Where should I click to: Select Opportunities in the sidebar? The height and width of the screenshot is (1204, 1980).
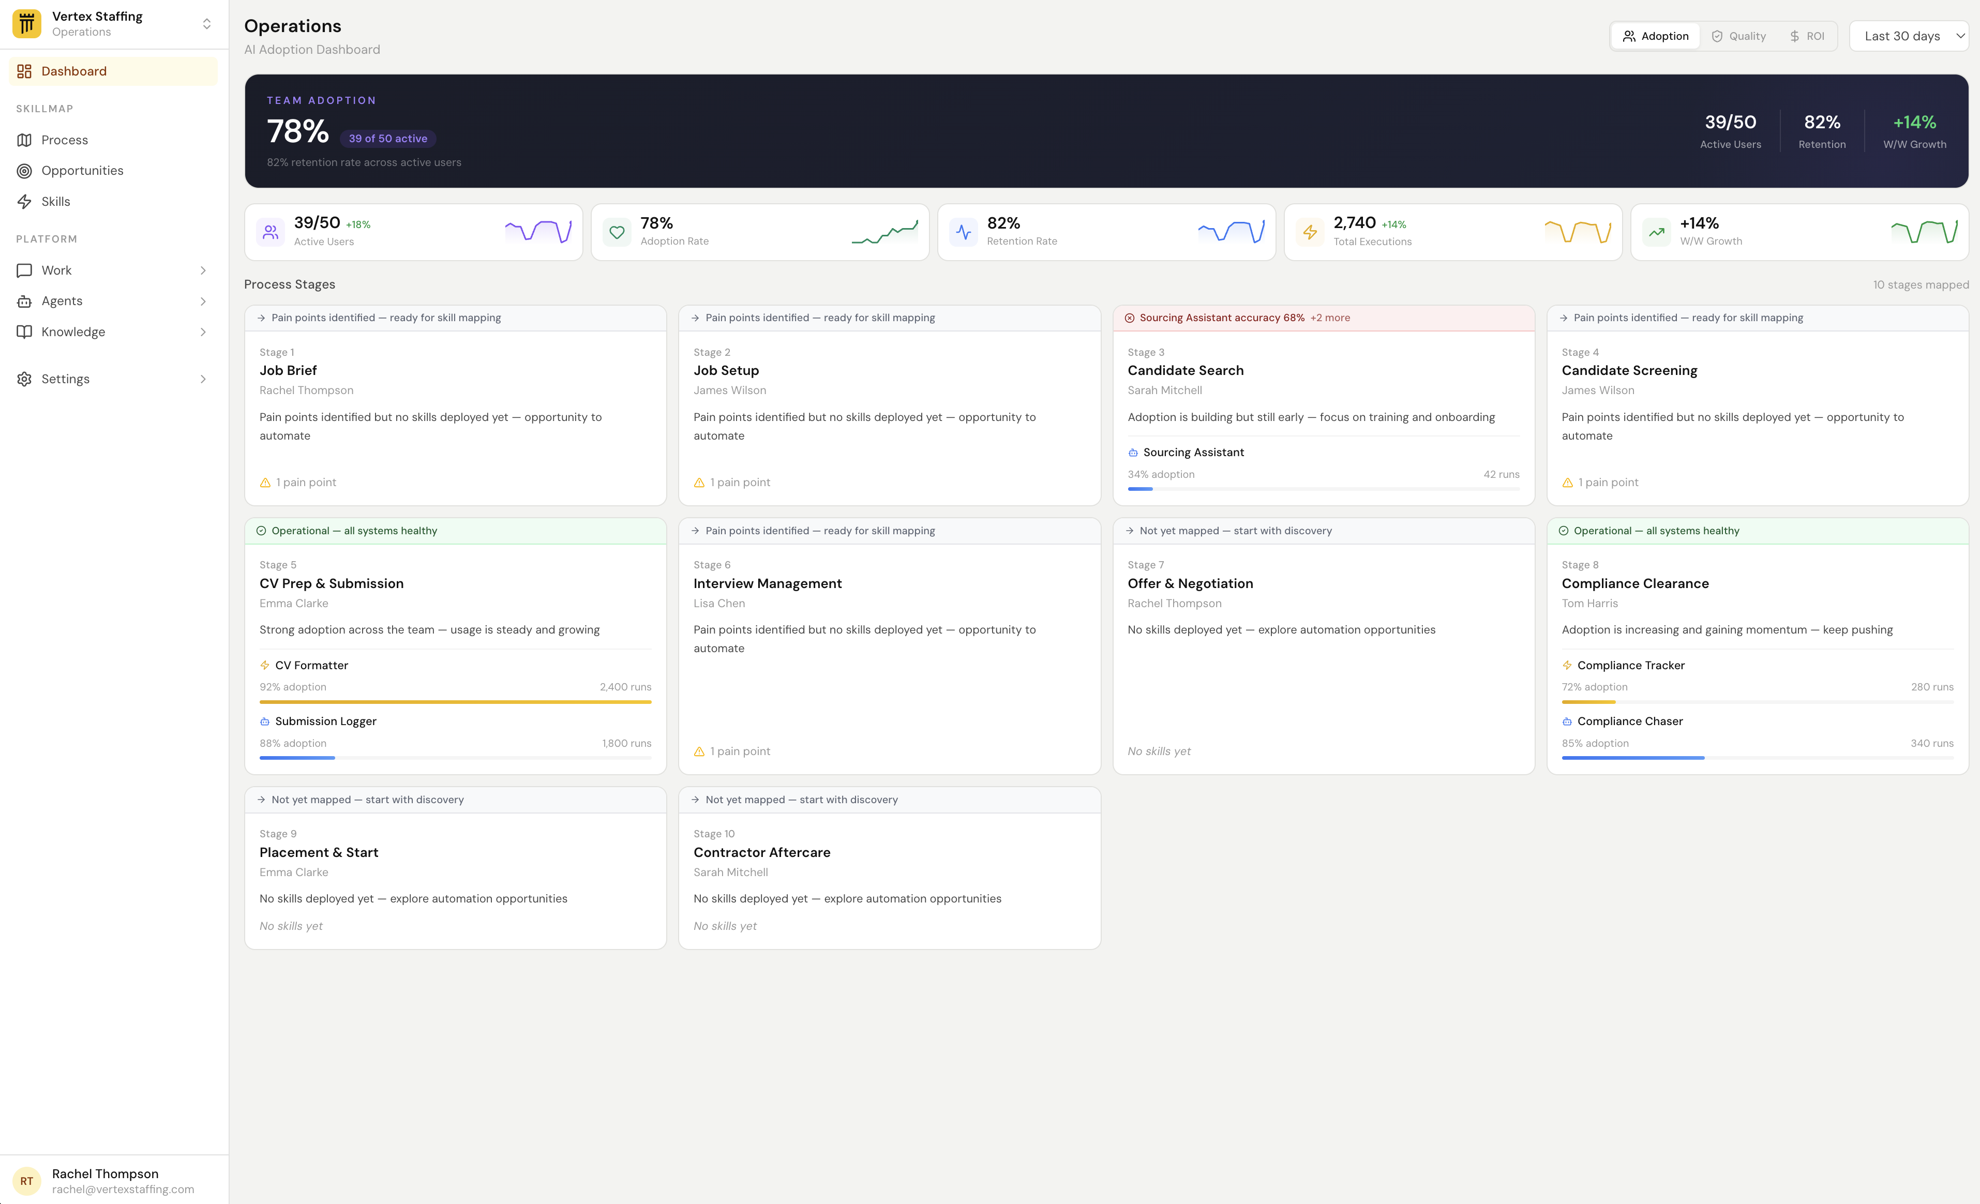click(82, 170)
